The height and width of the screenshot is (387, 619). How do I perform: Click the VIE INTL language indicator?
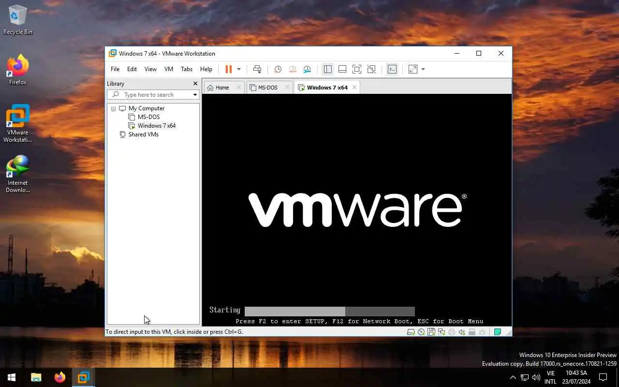550,377
